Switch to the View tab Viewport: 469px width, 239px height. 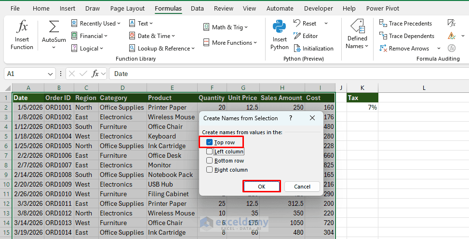(249, 8)
